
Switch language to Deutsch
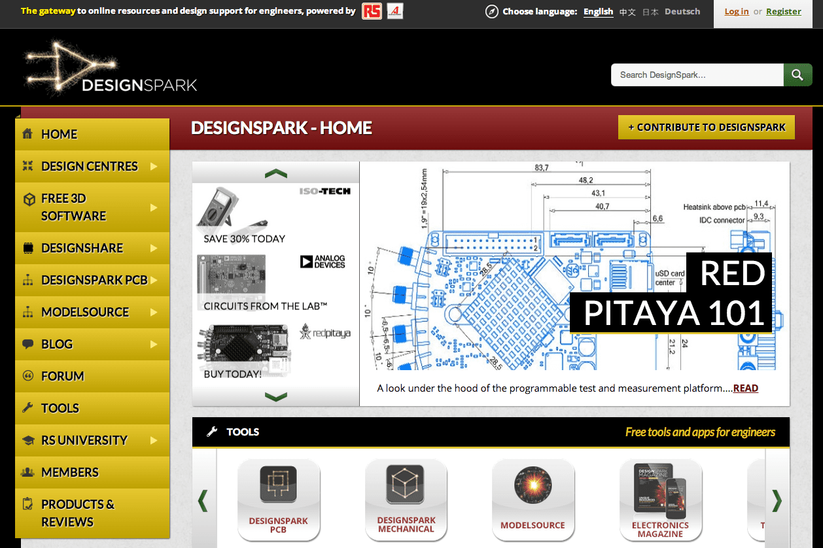point(682,12)
